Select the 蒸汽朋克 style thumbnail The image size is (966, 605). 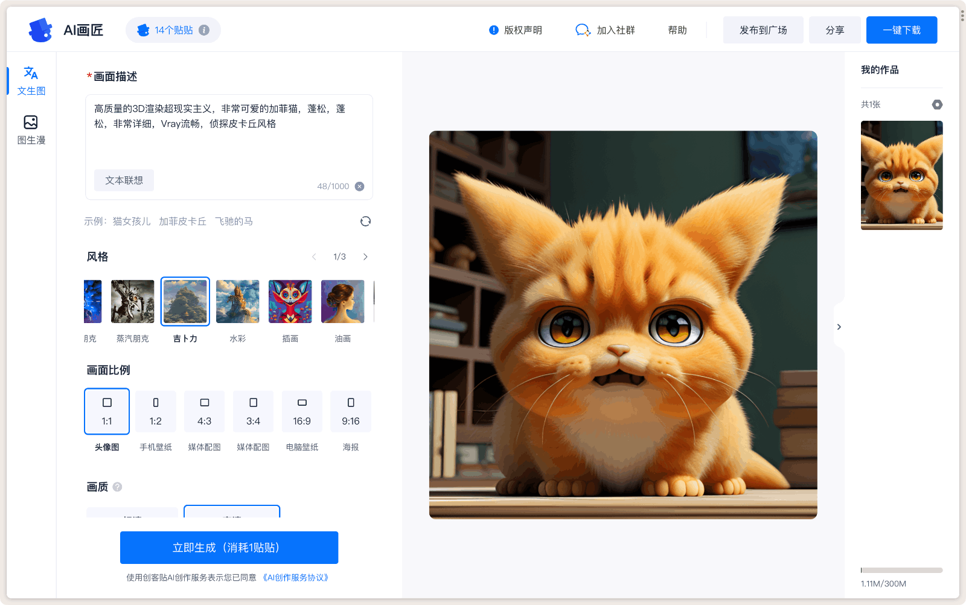(x=133, y=302)
